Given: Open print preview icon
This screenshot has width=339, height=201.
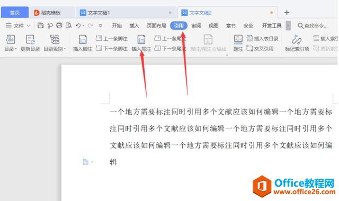Looking at the screenshot, I should (68, 25).
